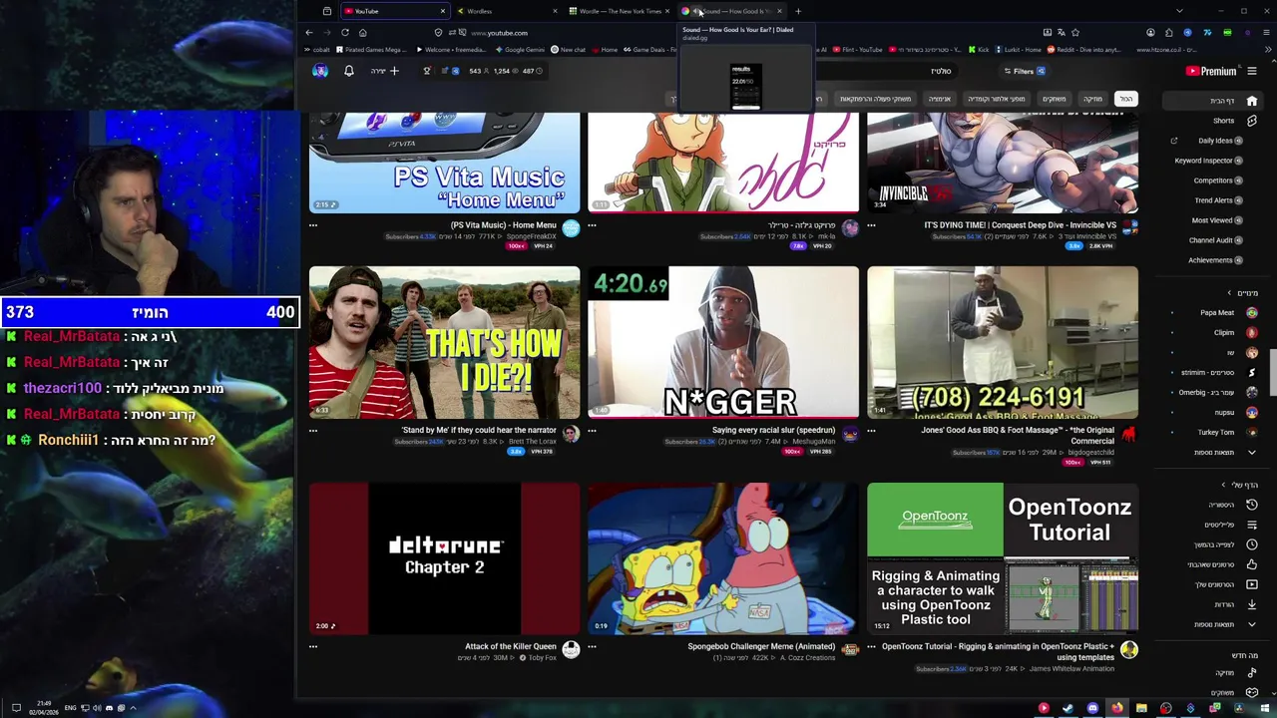The height and width of the screenshot is (718, 1277).
Task: Play the That's How I Die video
Action: tap(444, 342)
